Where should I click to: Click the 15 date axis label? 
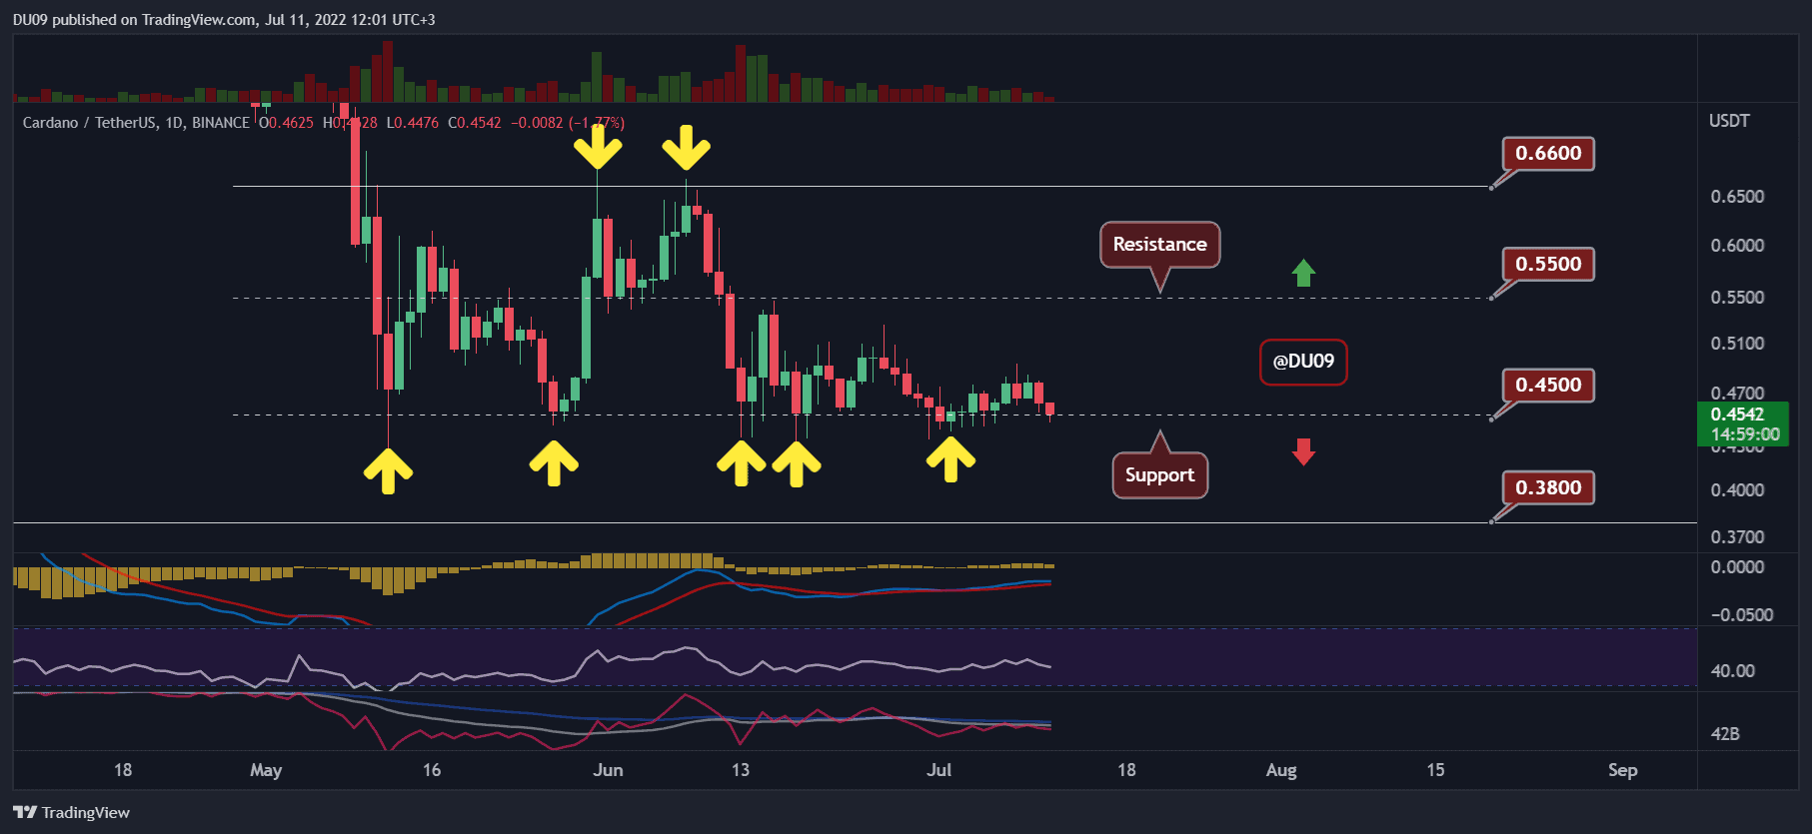[x=1435, y=770]
